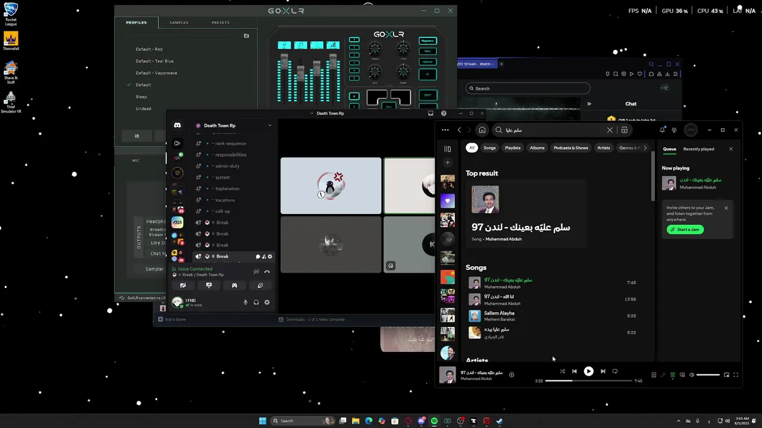
Task: Edit active Break channel settings gear
Action: 270,257
